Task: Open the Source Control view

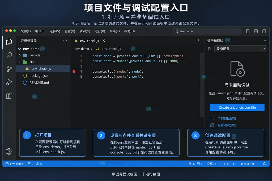Action: 9,69
